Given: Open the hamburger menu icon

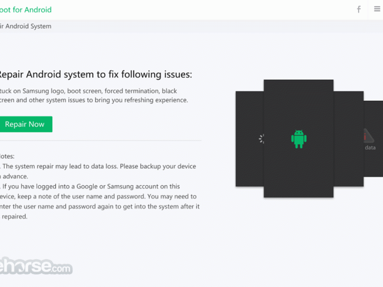Looking at the screenshot, I should pyautogui.click(x=377, y=9).
